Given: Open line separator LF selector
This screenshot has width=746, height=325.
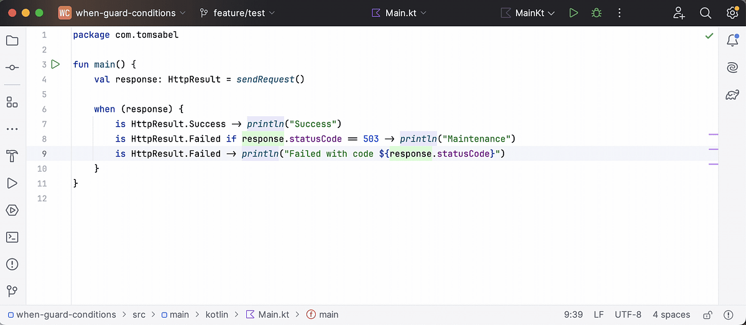Looking at the screenshot, I should coord(599,315).
